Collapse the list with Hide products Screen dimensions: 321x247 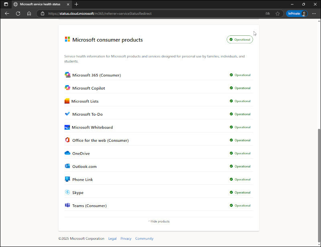point(159,221)
